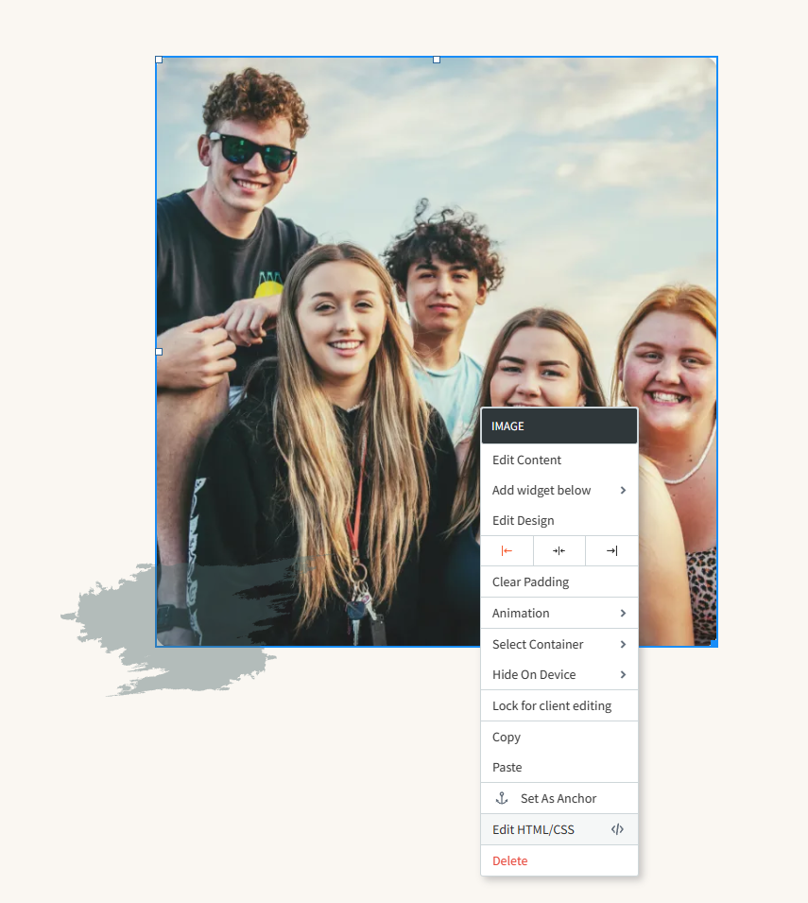Image resolution: width=808 pixels, height=903 pixels.
Task: Click the top-center resize handle of the image
Action: pos(436,59)
